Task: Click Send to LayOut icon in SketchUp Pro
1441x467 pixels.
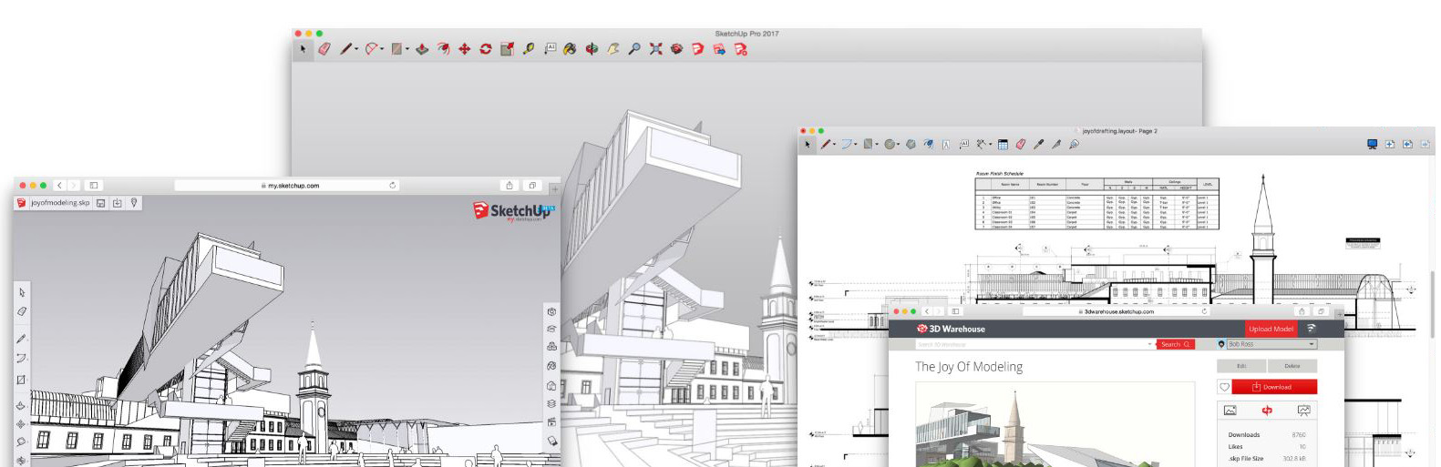Action: 719,49
